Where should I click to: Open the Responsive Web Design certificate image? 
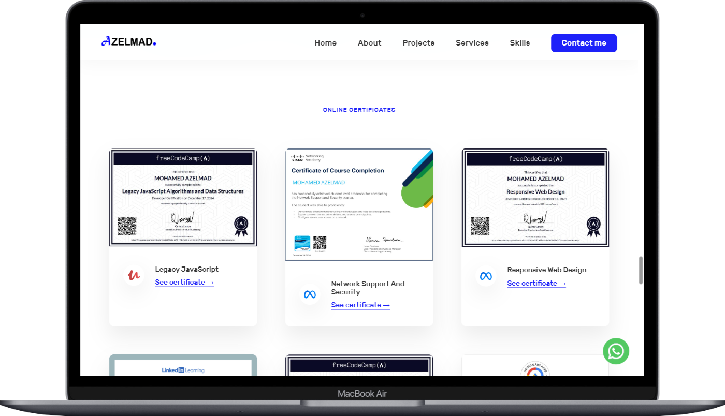click(x=535, y=198)
